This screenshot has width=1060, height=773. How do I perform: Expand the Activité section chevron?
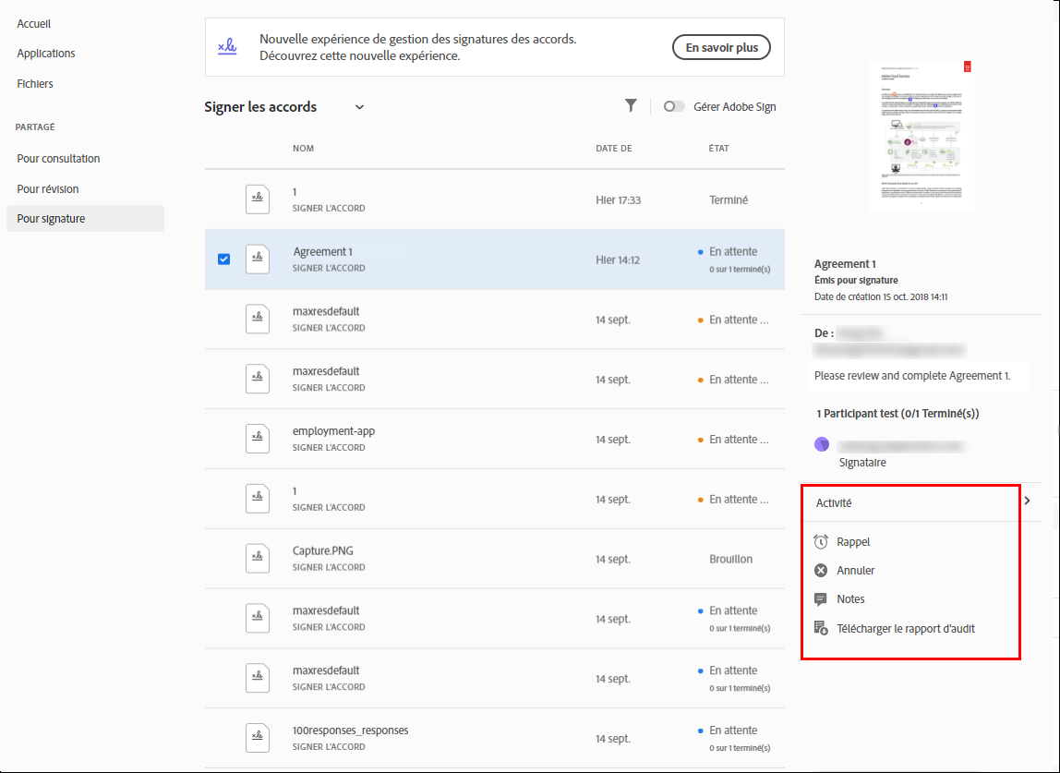(x=1027, y=501)
